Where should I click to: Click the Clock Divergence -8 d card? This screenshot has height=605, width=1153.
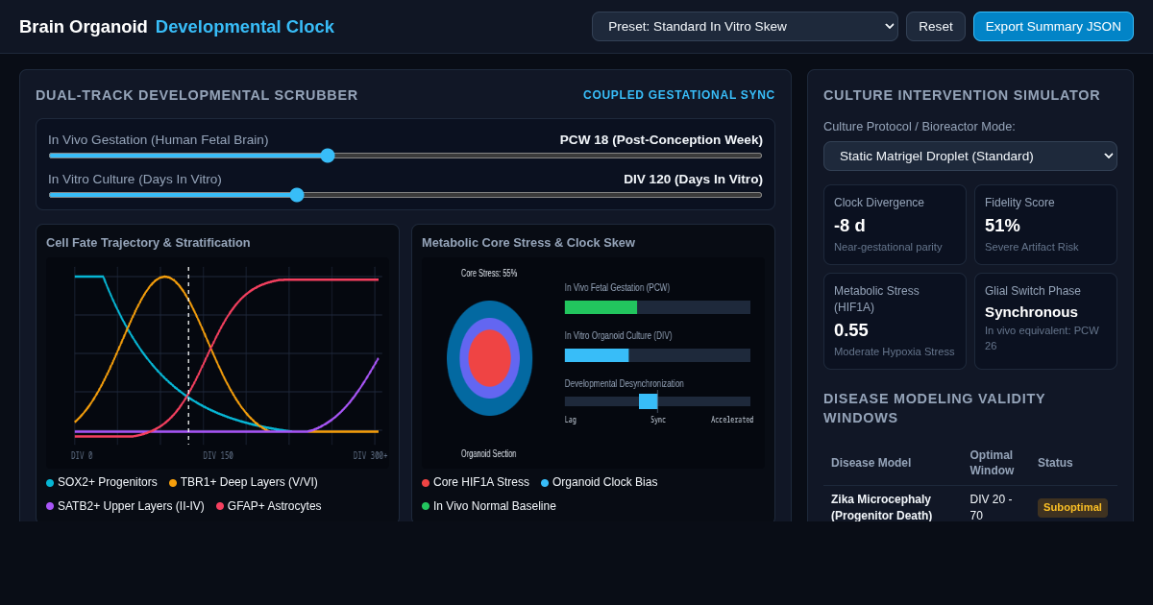point(895,225)
